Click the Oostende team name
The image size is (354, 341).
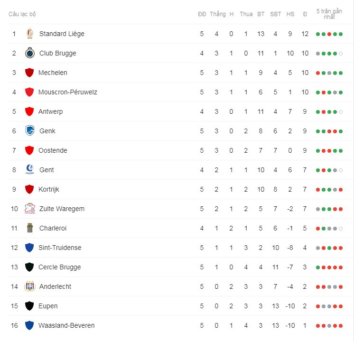[x=53, y=150]
